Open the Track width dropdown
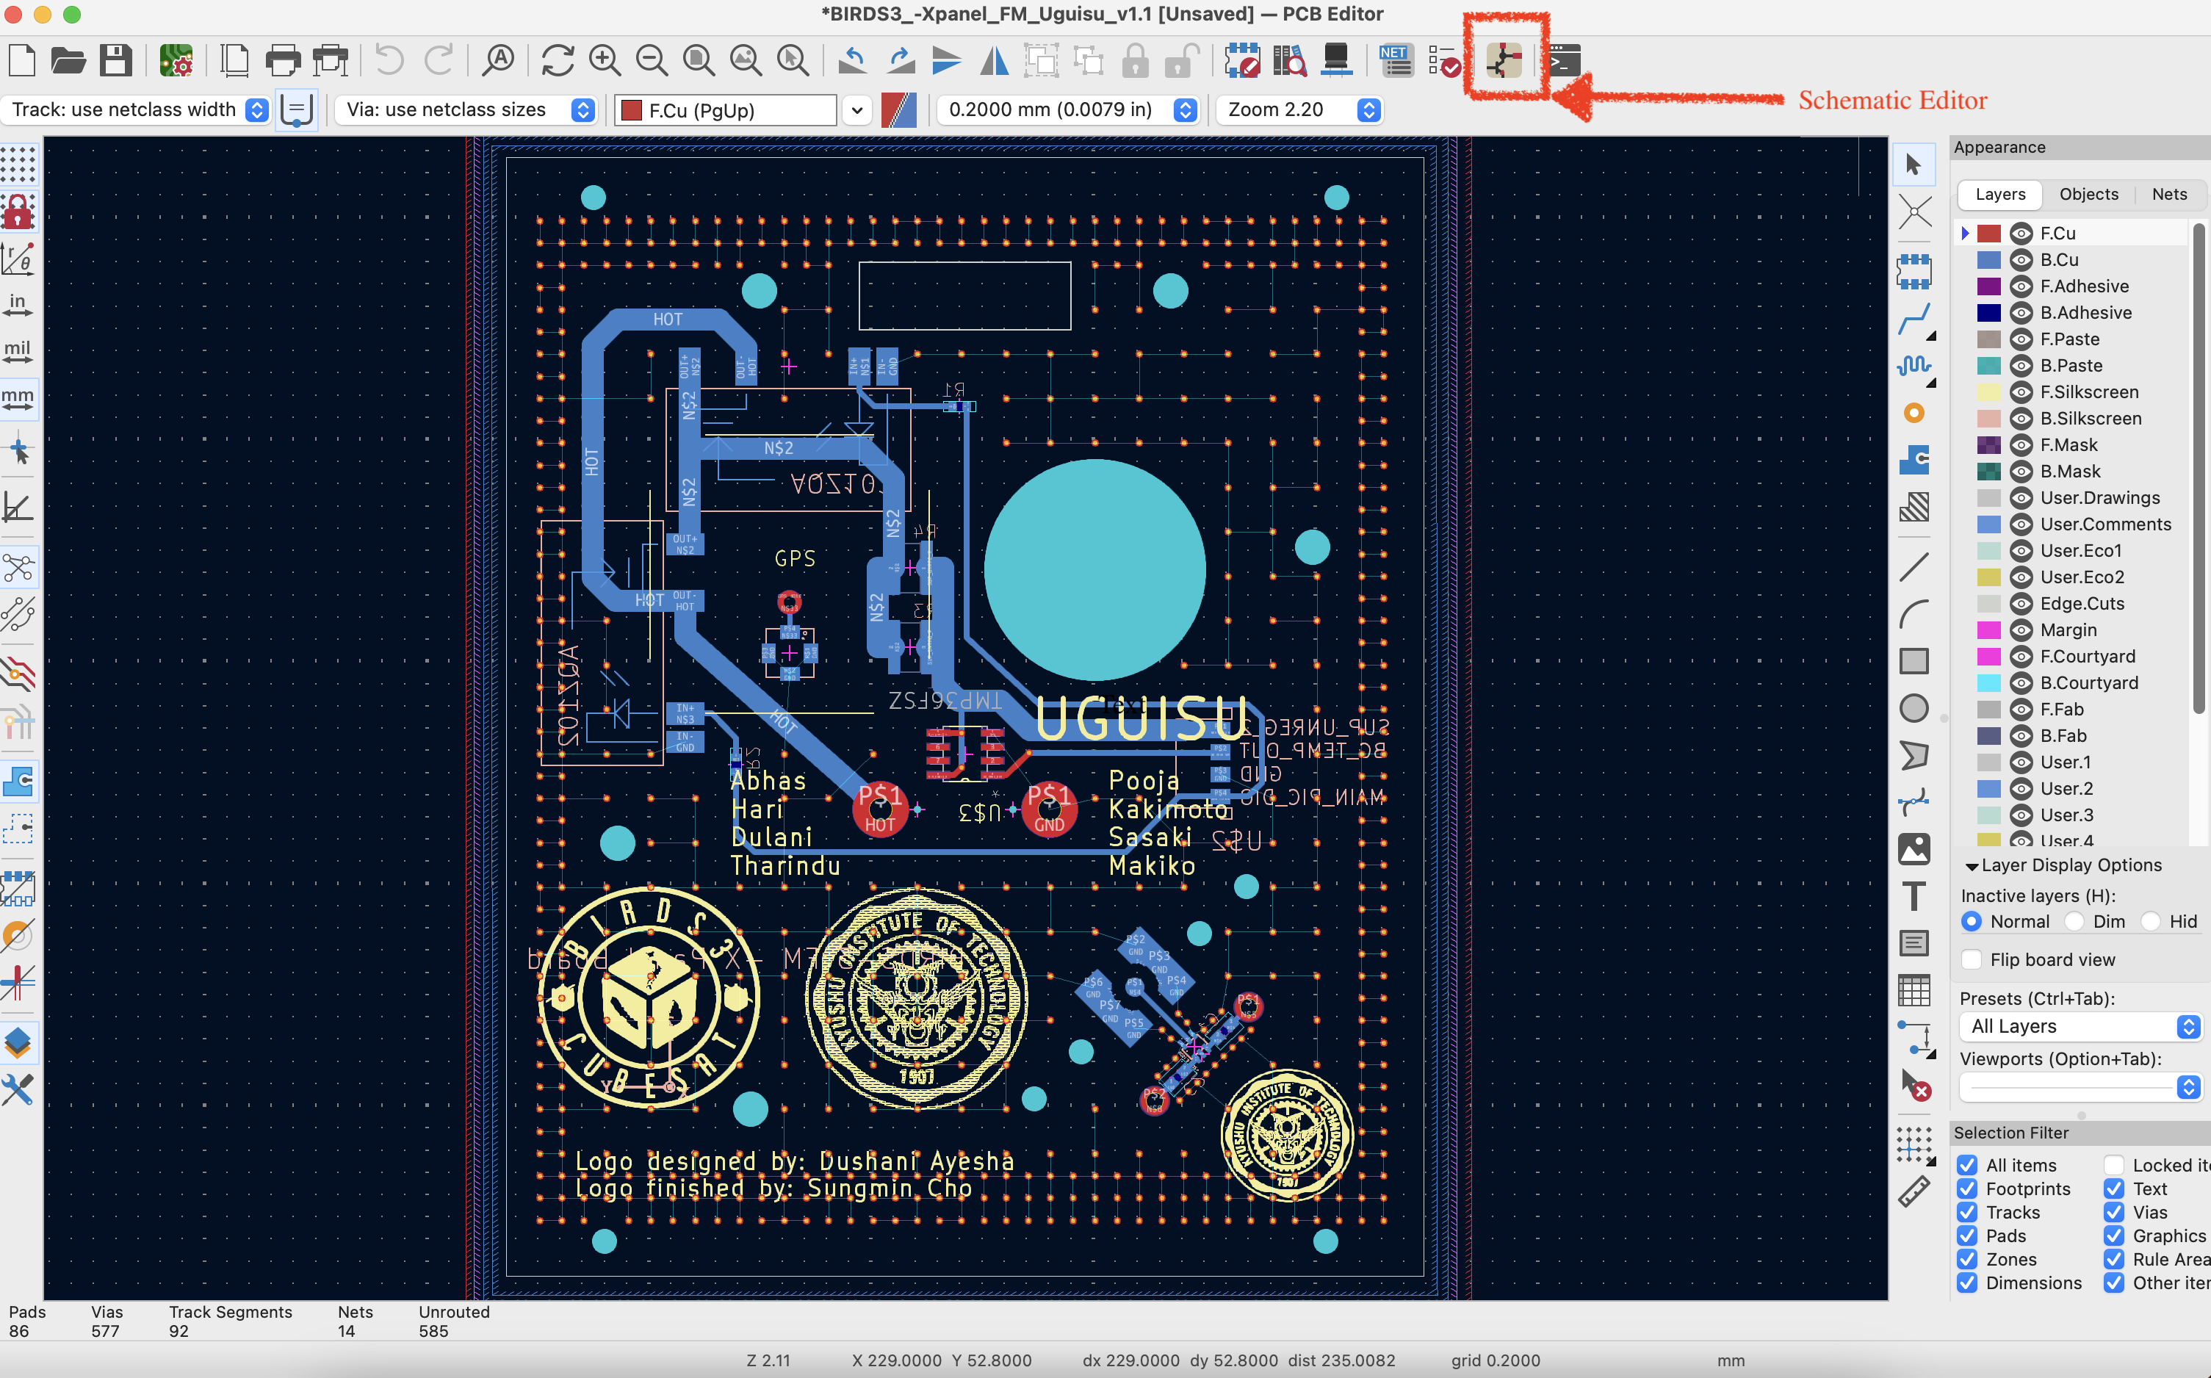Image resolution: width=2211 pixels, height=1378 pixels. click(137, 109)
